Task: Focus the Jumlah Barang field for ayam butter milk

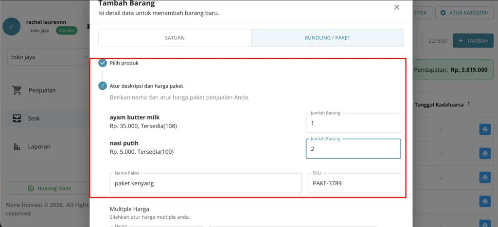Action: 354,123
